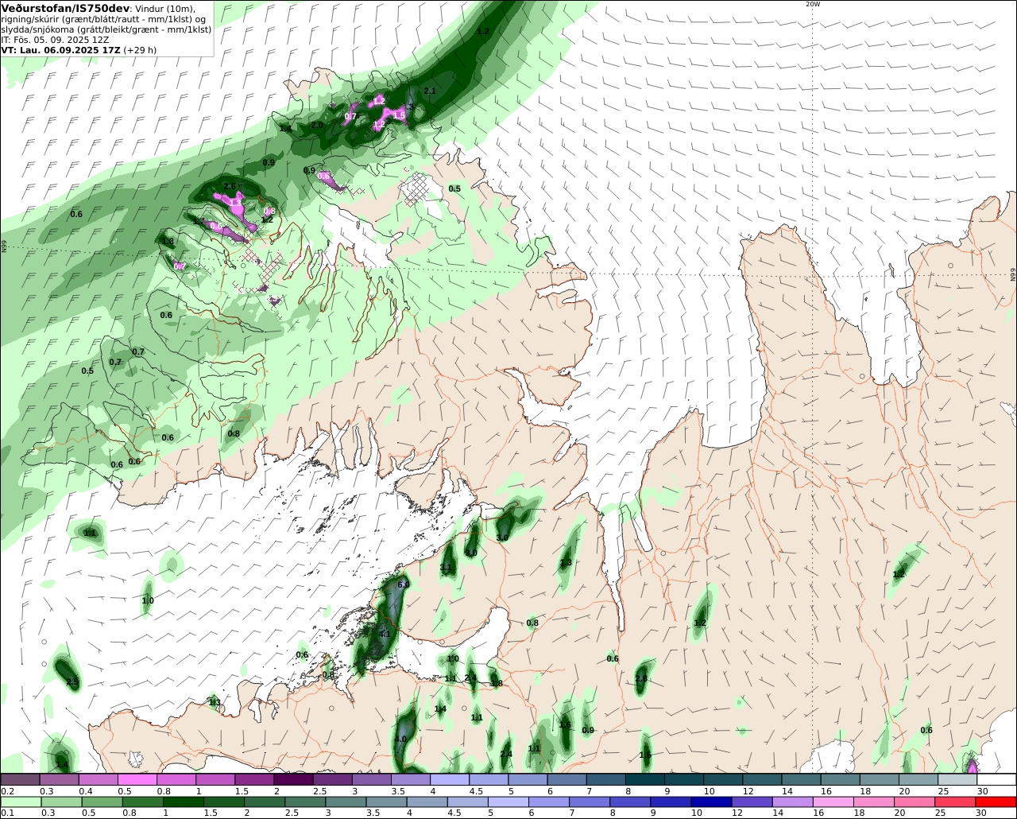
Task: Click the bright red 30 swatch in the bottom legend row
Action: click(x=995, y=802)
